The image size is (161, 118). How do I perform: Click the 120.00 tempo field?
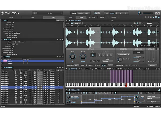(112, 13)
